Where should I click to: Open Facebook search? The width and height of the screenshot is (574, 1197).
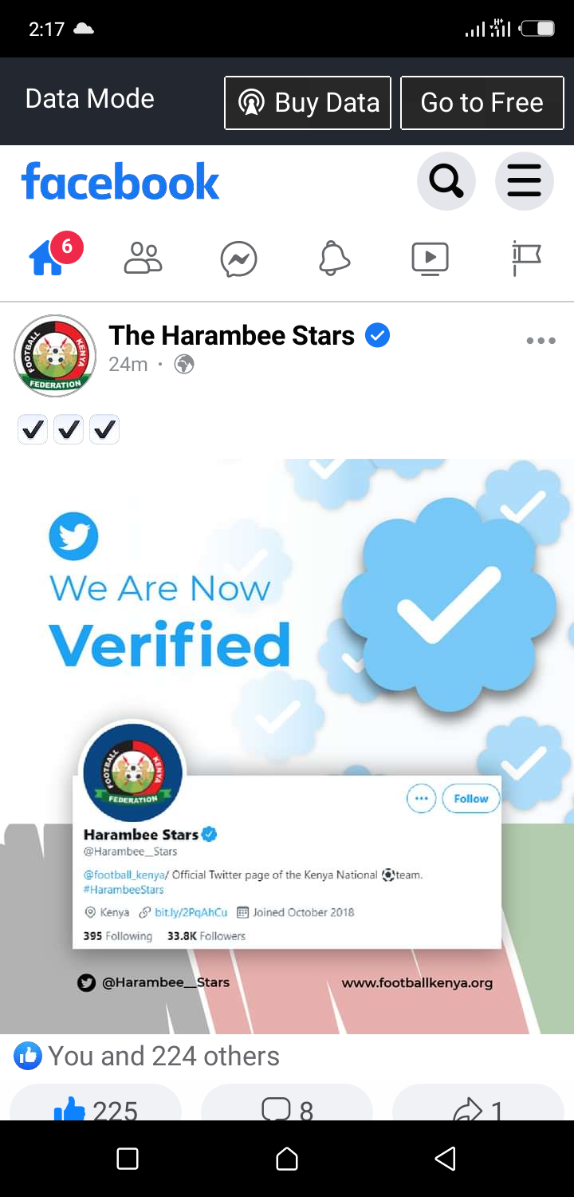(x=446, y=182)
